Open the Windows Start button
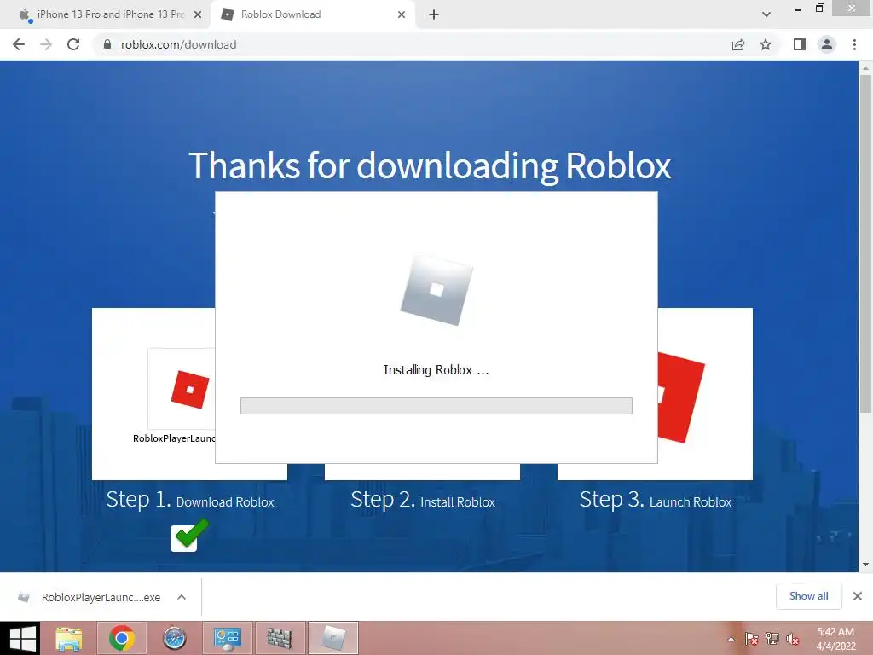Image resolution: width=873 pixels, height=655 pixels. click(x=22, y=638)
